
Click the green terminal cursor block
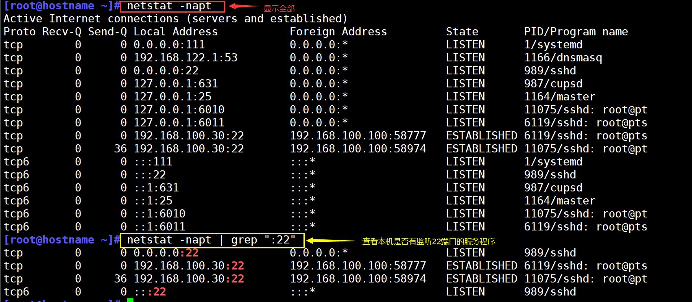130,300
